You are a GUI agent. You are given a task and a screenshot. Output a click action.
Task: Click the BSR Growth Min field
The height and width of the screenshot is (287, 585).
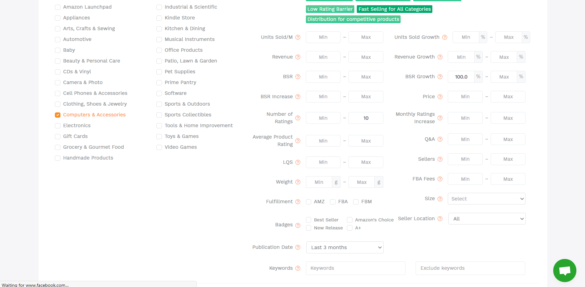(461, 77)
